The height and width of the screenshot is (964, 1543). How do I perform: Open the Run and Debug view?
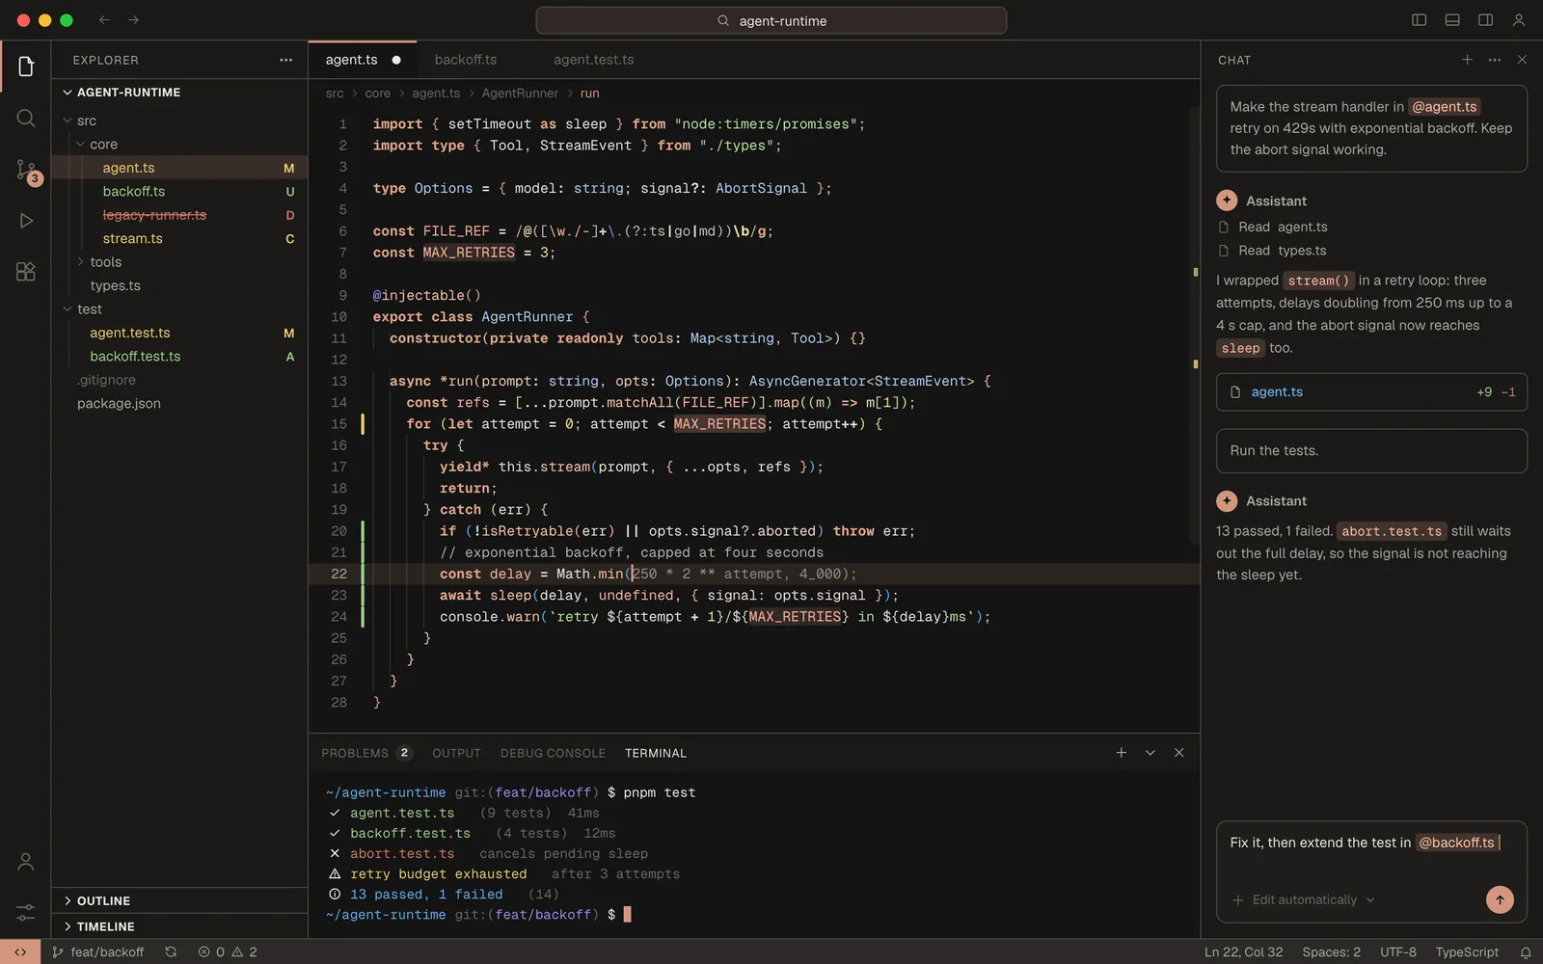(26, 221)
